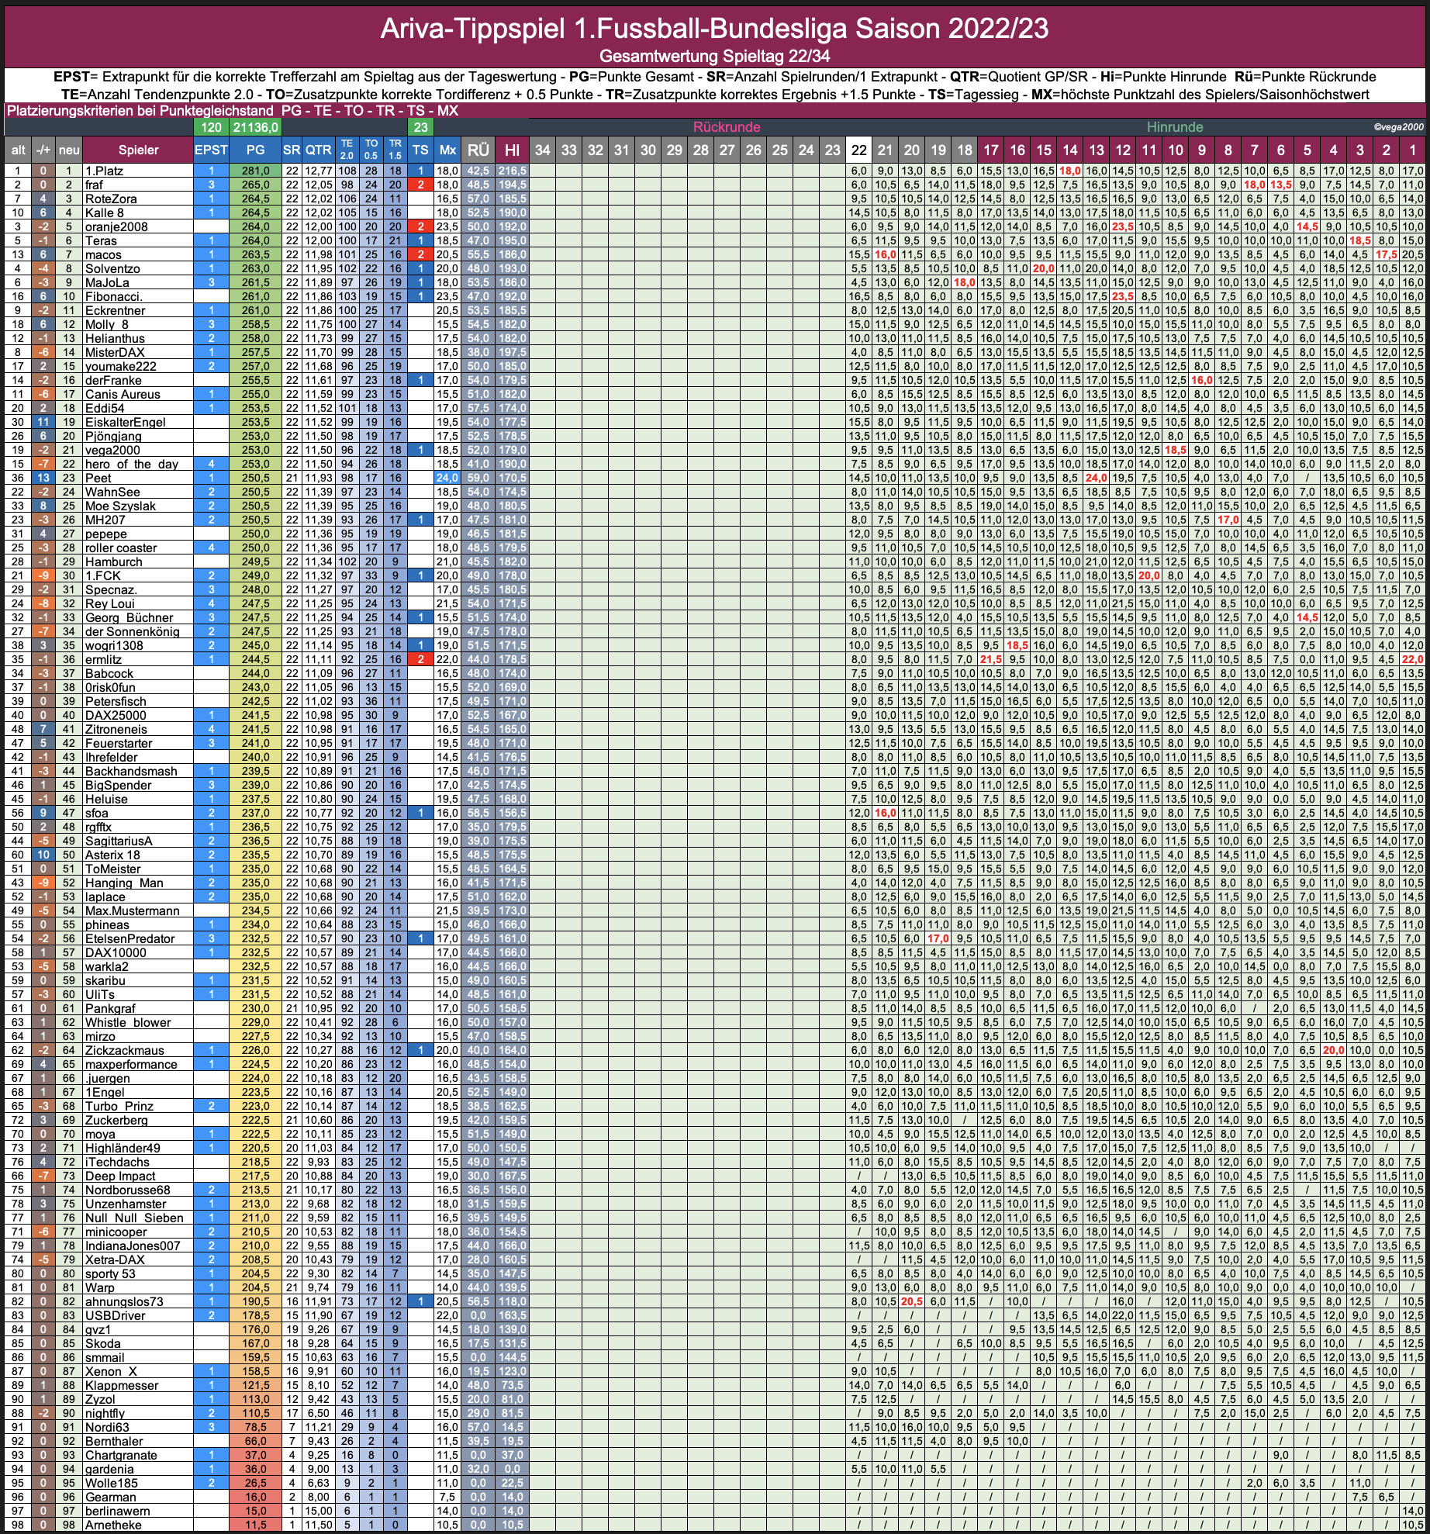Click player name 'EtelsenPredator'
This screenshot has width=1430, height=1534.
click(x=130, y=938)
